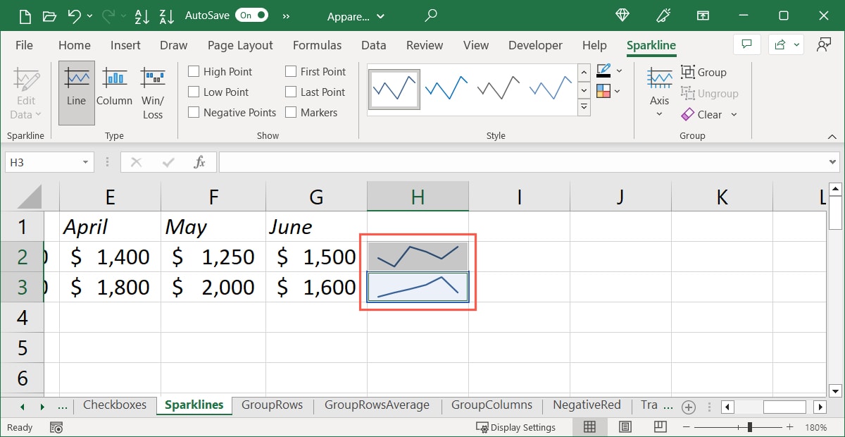Image resolution: width=845 pixels, height=437 pixels.
Task: Open zoom level via 180% indicator
Action: click(x=815, y=426)
